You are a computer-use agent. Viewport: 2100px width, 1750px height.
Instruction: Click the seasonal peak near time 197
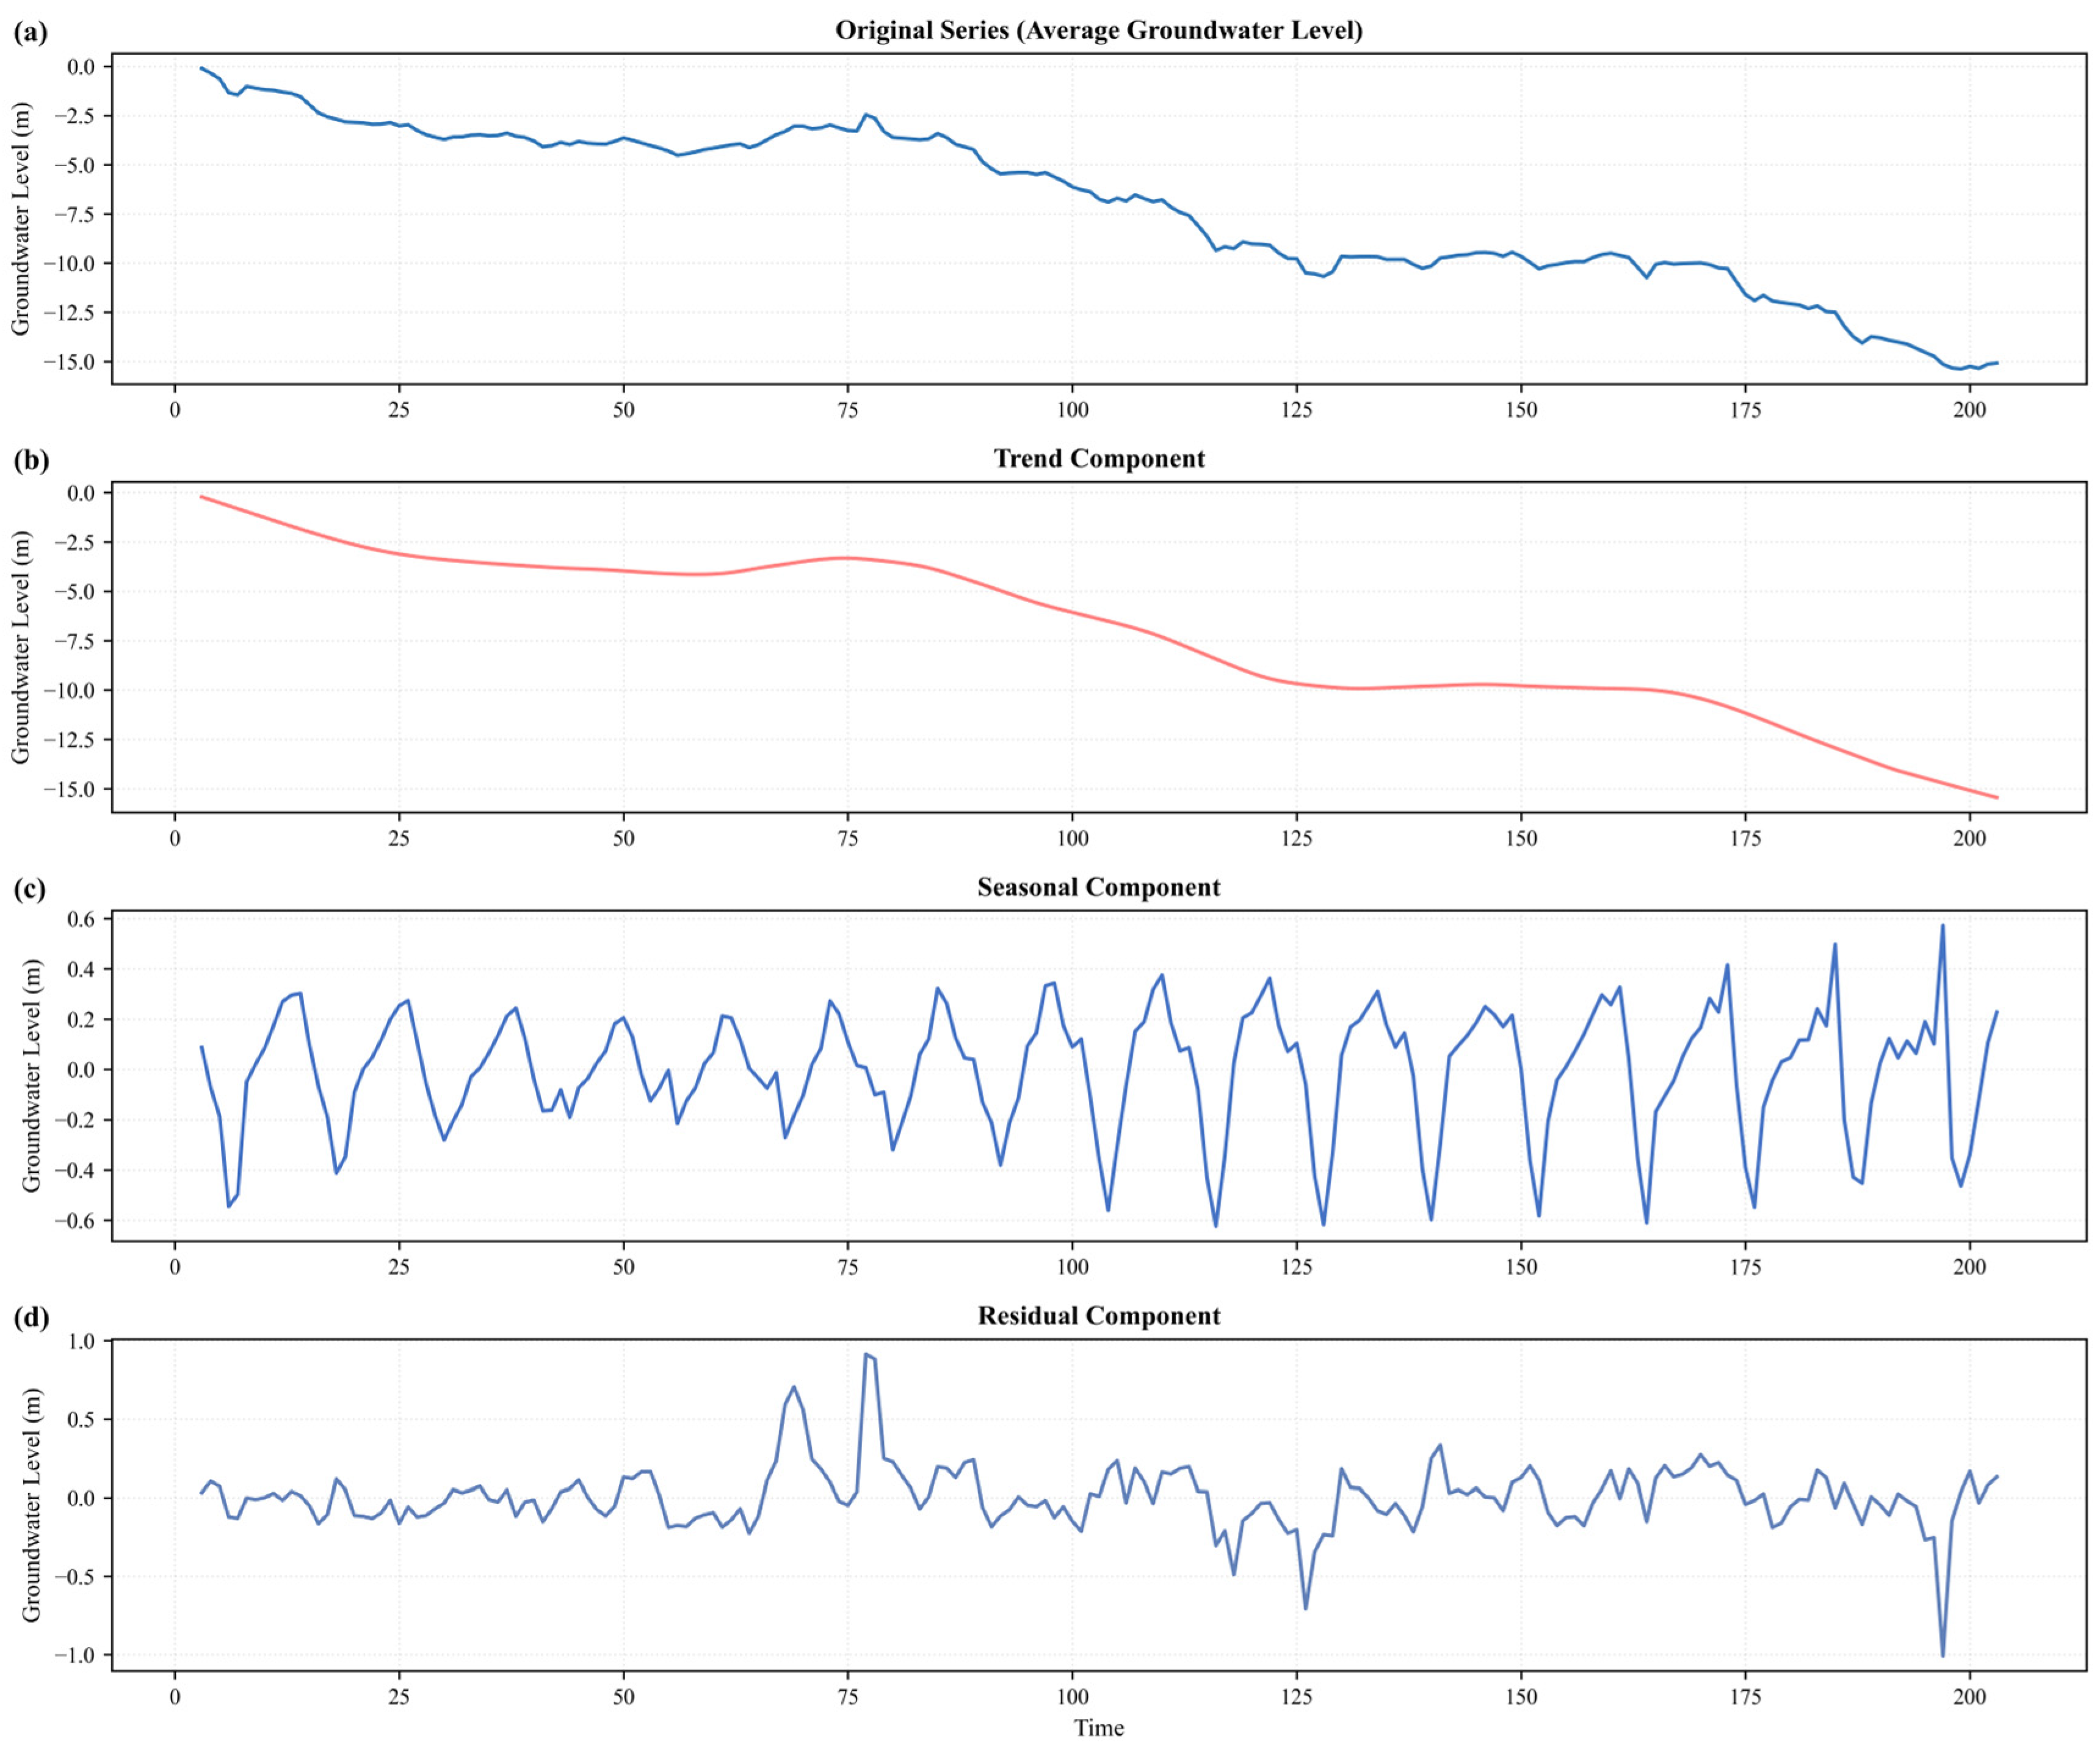[1943, 925]
